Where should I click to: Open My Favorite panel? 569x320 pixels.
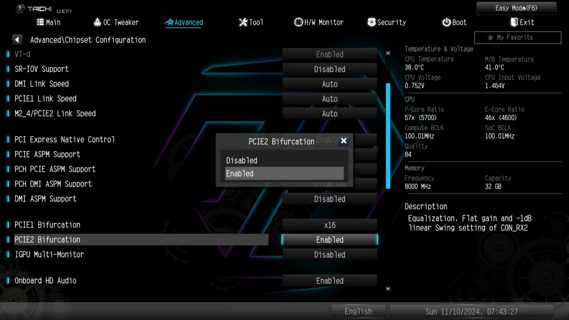pos(517,37)
